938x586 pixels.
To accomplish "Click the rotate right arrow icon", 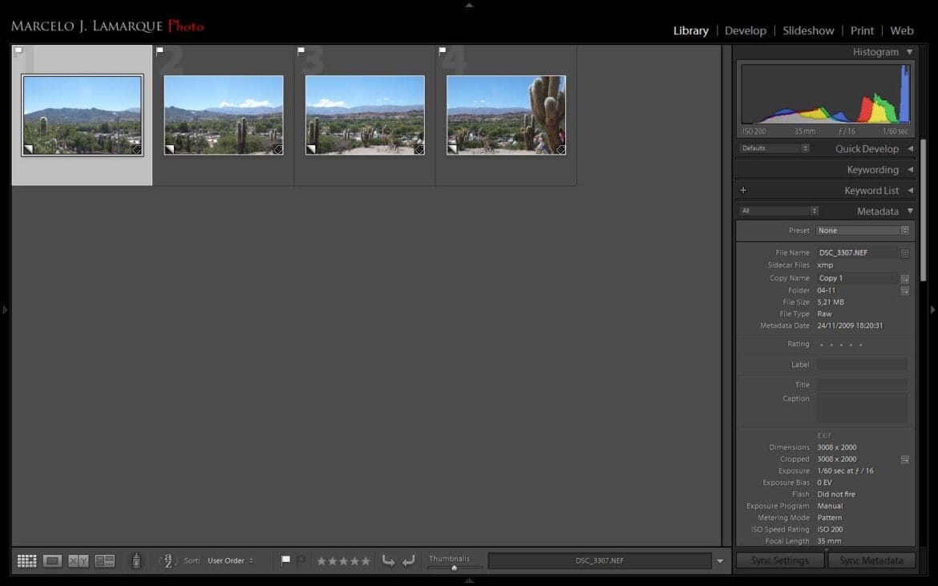I will tap(409, 560).
